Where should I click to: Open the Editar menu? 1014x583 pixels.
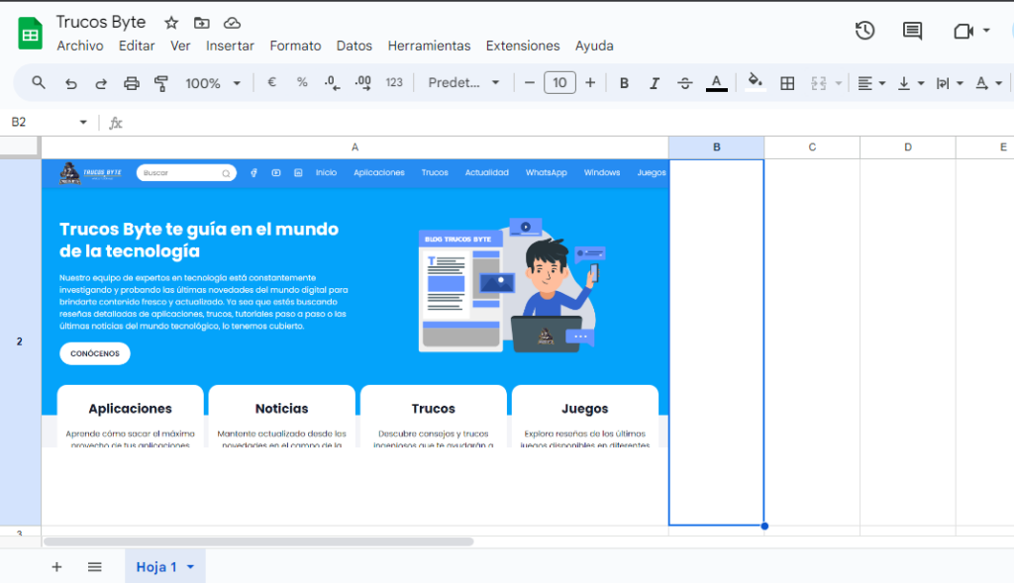coord(137,46)
